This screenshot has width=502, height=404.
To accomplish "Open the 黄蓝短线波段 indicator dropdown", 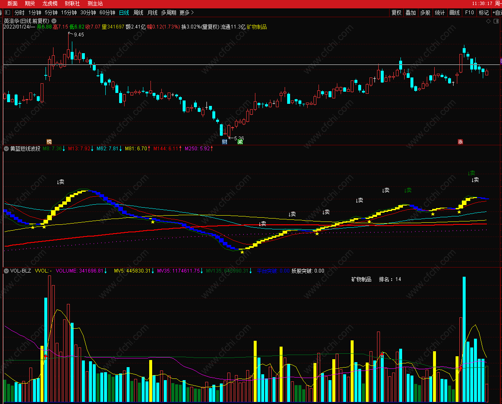I will tap(6, 149).
